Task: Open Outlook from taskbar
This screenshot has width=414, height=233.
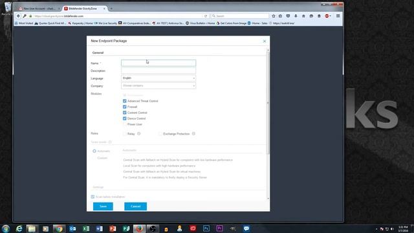Action: (72, 228)
